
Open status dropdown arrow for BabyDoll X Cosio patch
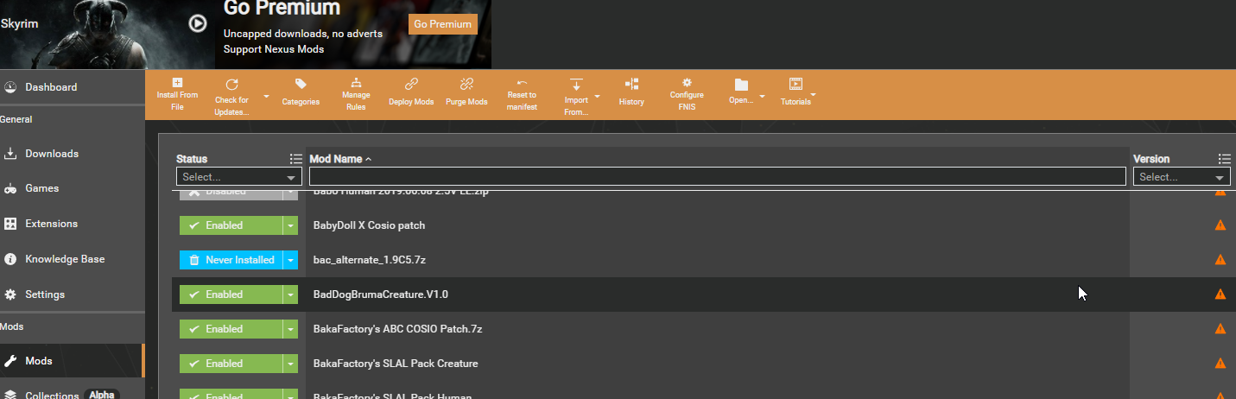point(290,225)
